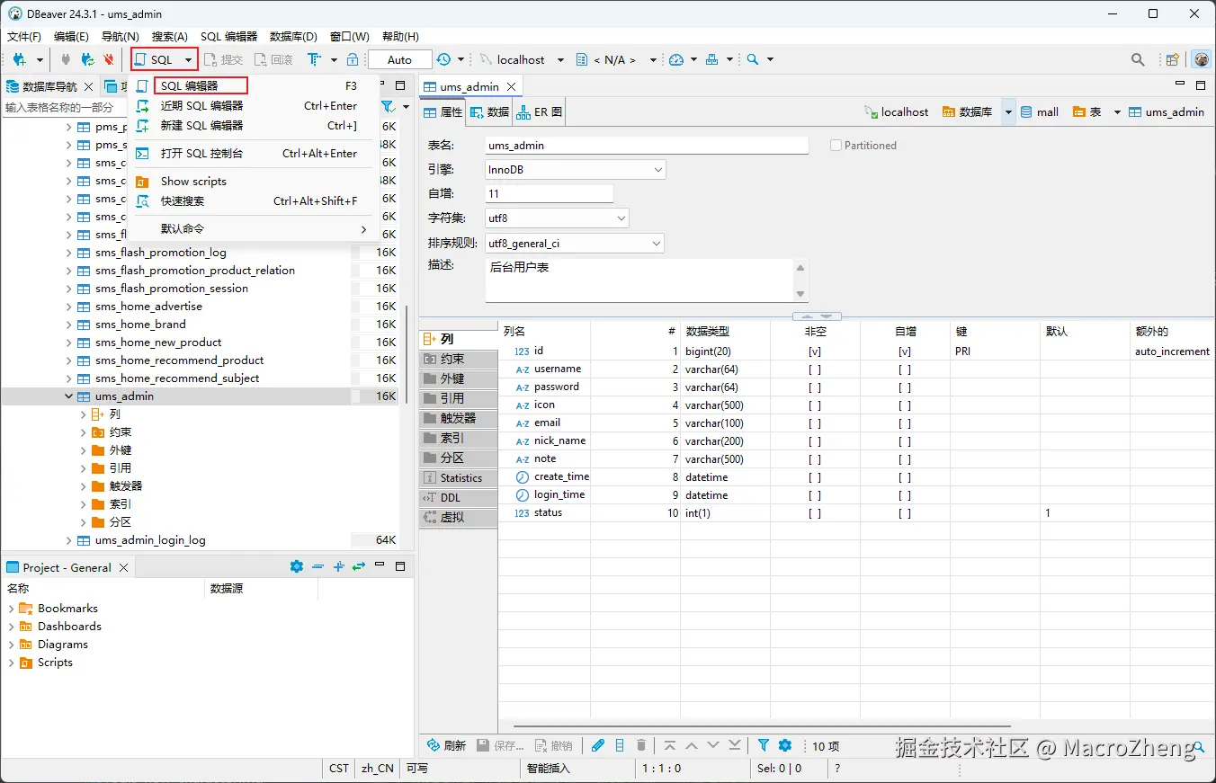Toggle 非空 checkbox for email row
This screenshot has height=783, width=1216.
tap(815, 423)
